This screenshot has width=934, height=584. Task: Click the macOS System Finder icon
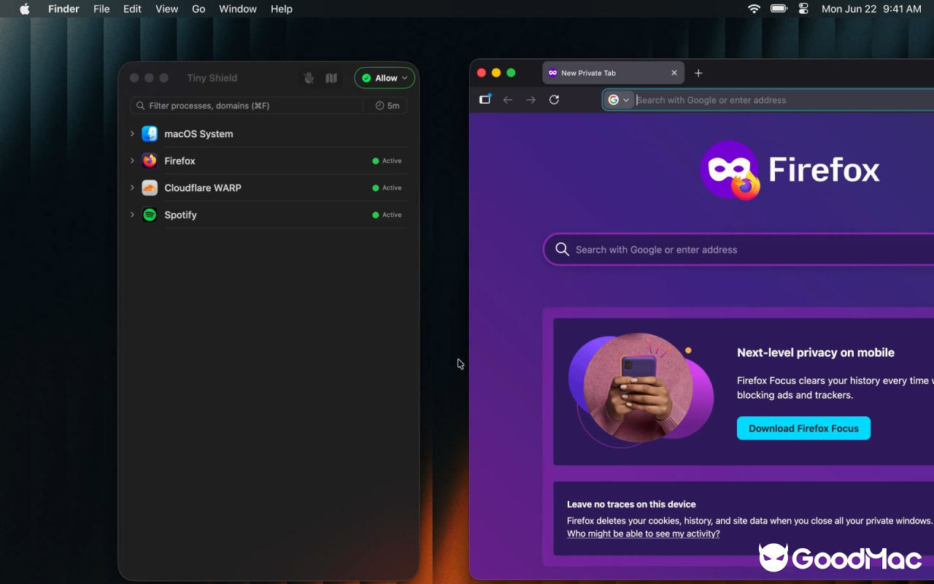point(150,134)
